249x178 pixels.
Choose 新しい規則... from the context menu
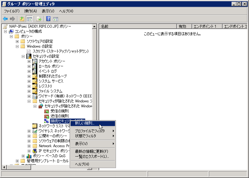click(x=93, y=123)
